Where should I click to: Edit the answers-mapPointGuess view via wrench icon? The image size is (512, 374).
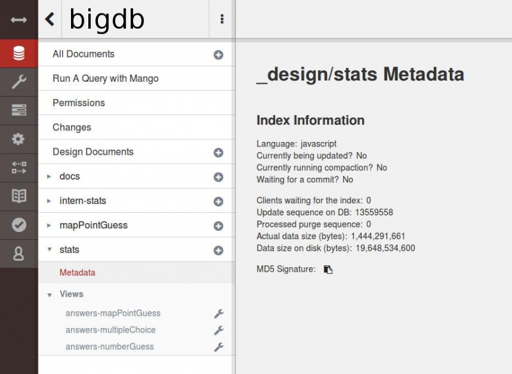pos(218,314)
